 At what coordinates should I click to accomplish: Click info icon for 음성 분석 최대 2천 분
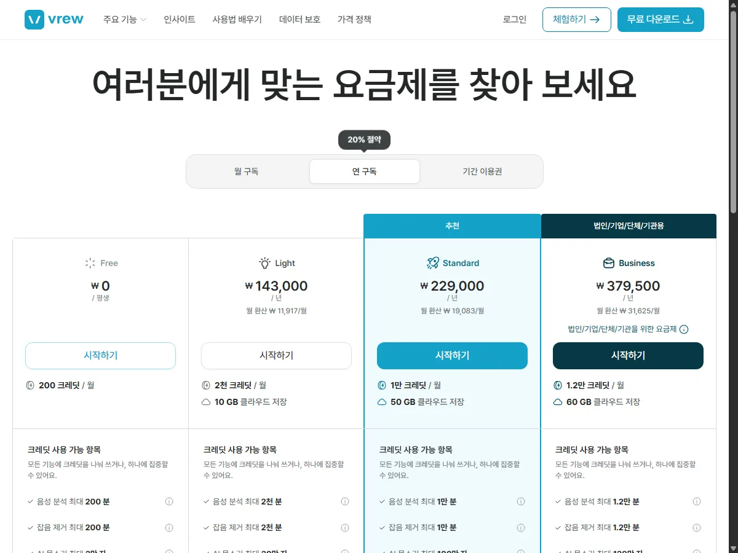(x=345, y=501)
